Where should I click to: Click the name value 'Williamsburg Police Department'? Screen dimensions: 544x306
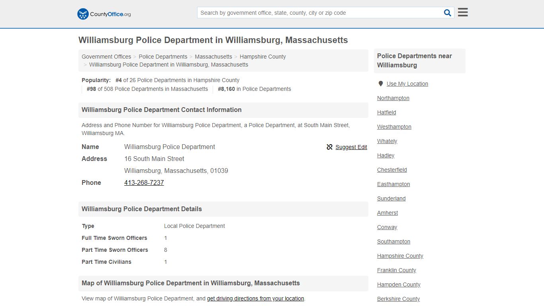tap(170, 147)
